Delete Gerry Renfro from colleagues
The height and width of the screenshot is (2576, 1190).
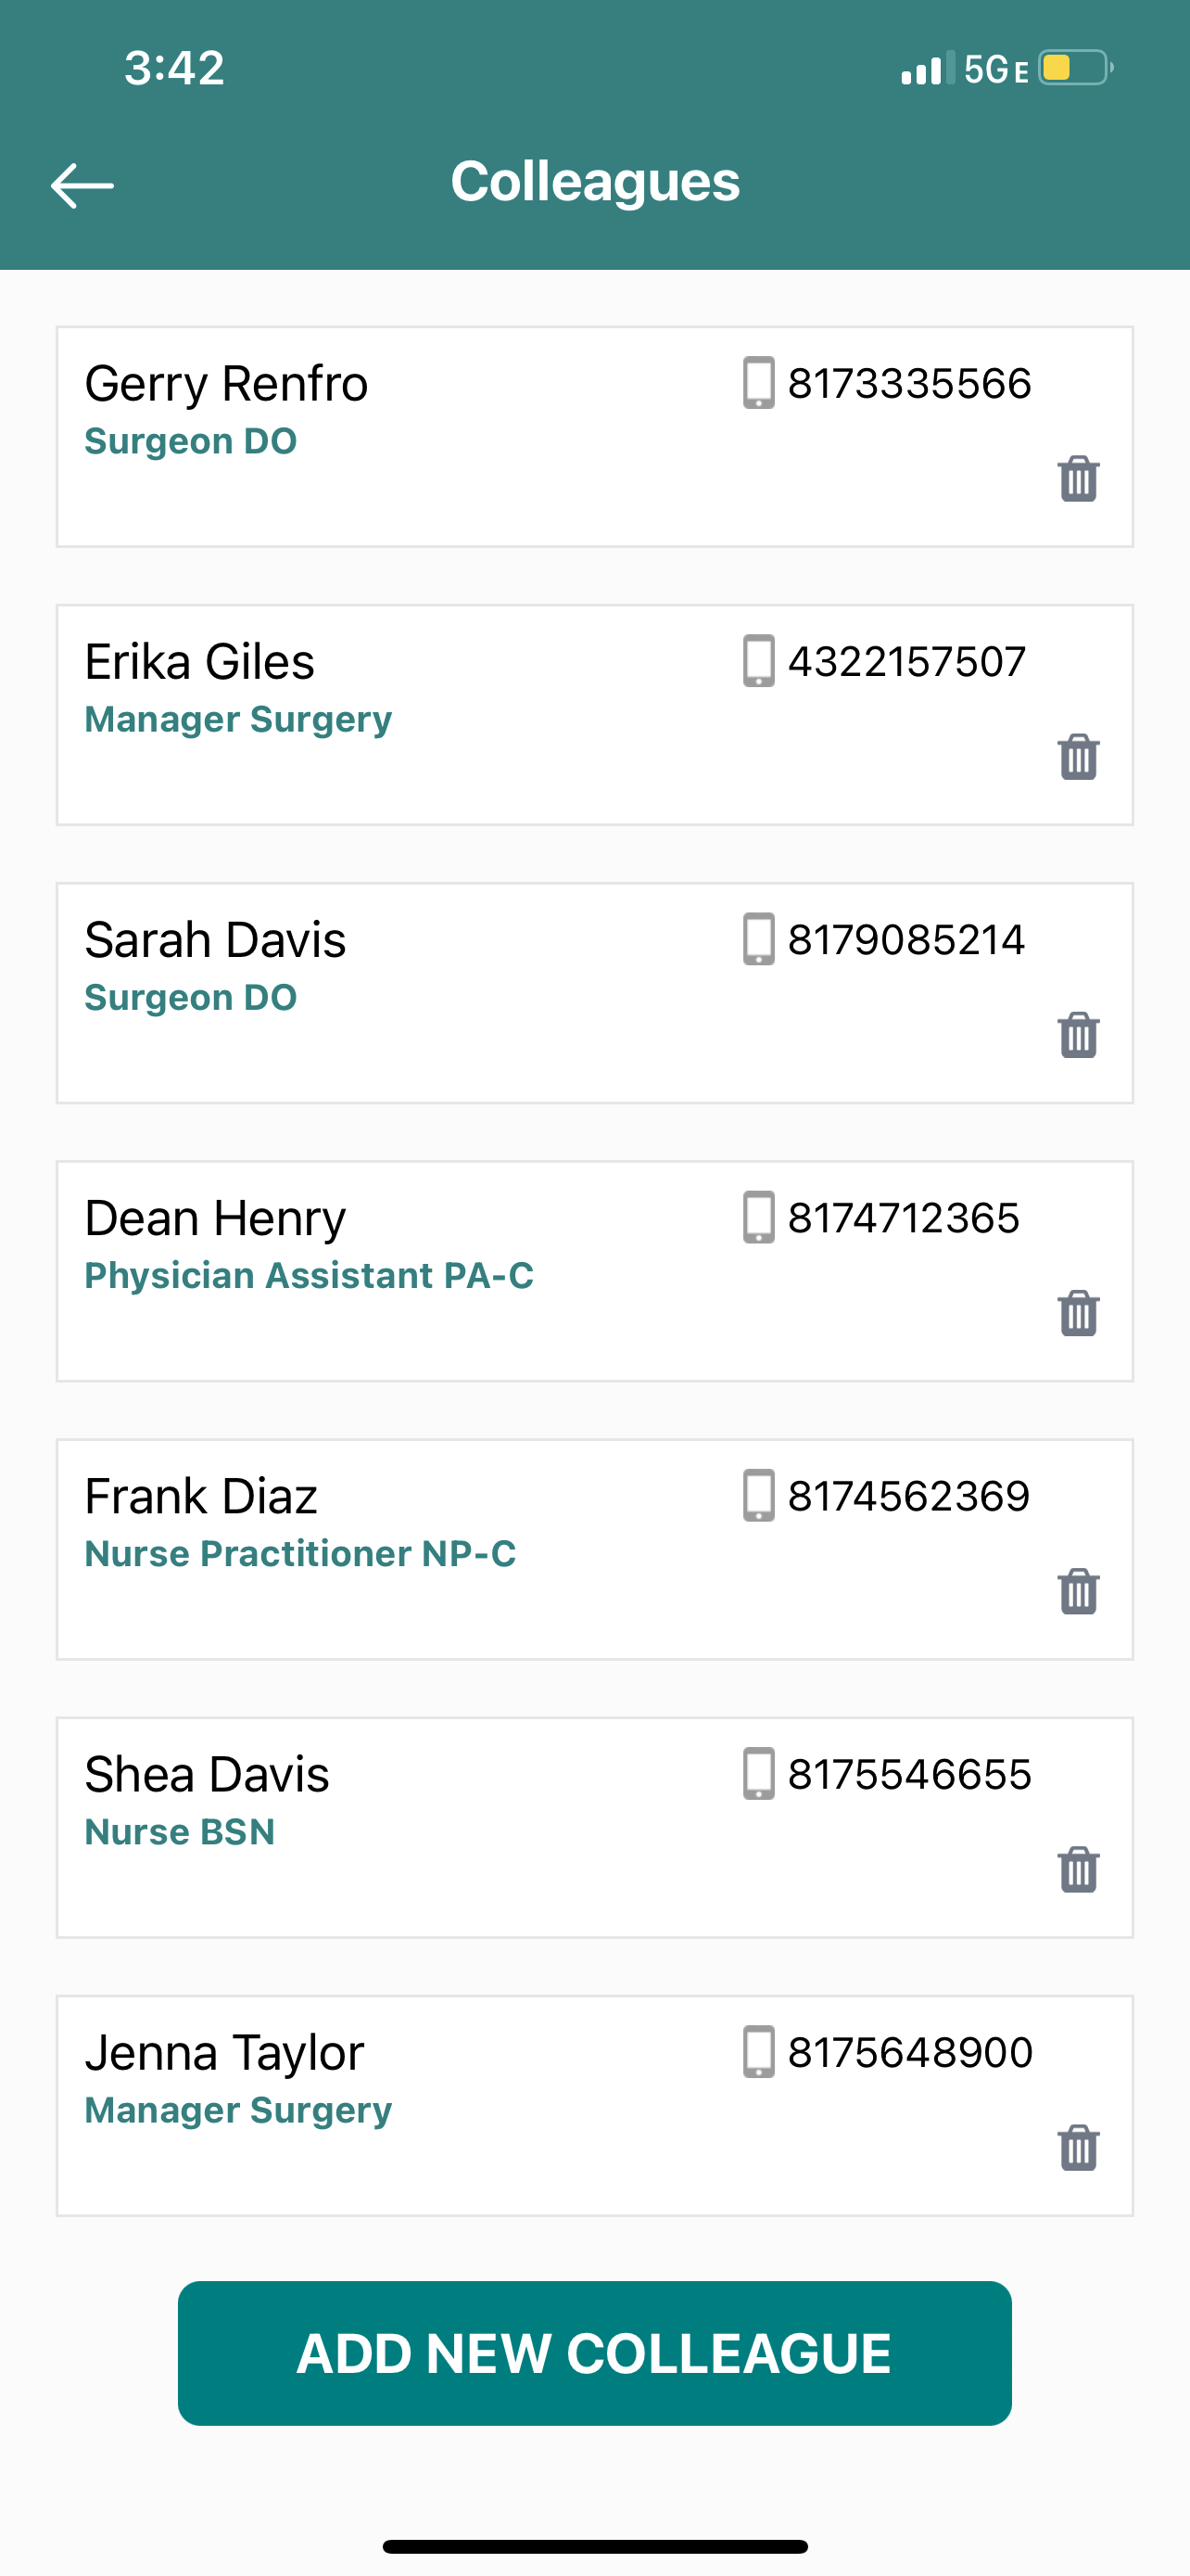pos(1078,478)
